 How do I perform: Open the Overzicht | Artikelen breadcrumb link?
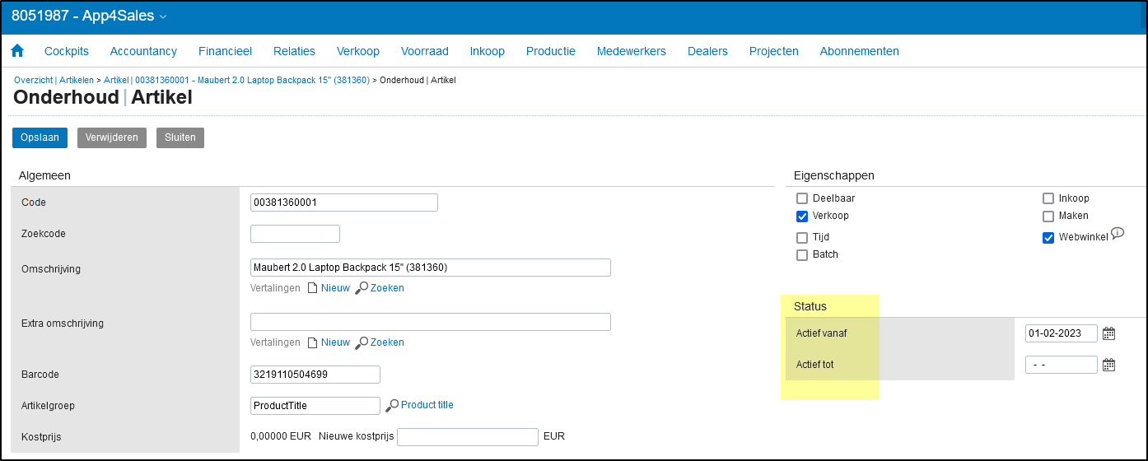pyautogui.click(x=54, y=80)
